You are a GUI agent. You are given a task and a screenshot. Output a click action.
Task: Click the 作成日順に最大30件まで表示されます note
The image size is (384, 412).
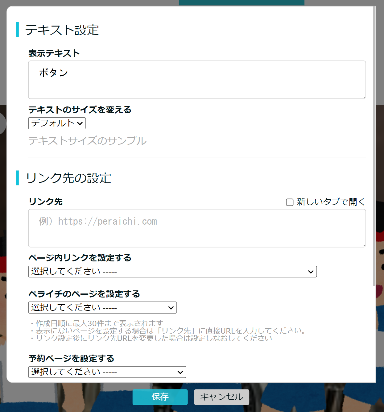click(97, 323)
